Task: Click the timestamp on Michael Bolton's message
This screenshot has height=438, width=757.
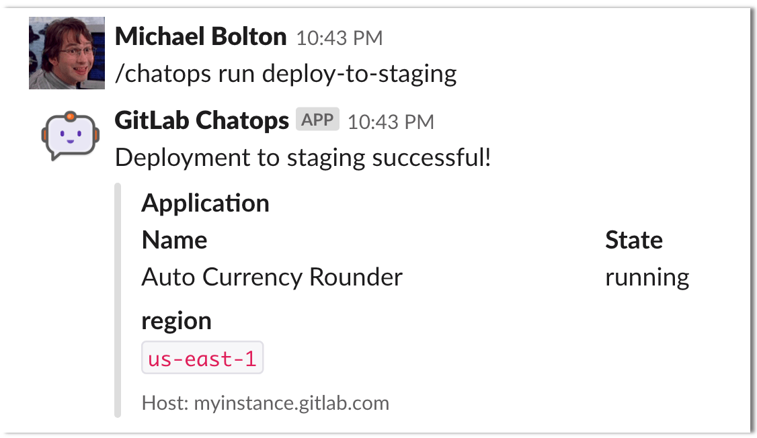Action: click(339, 38)
